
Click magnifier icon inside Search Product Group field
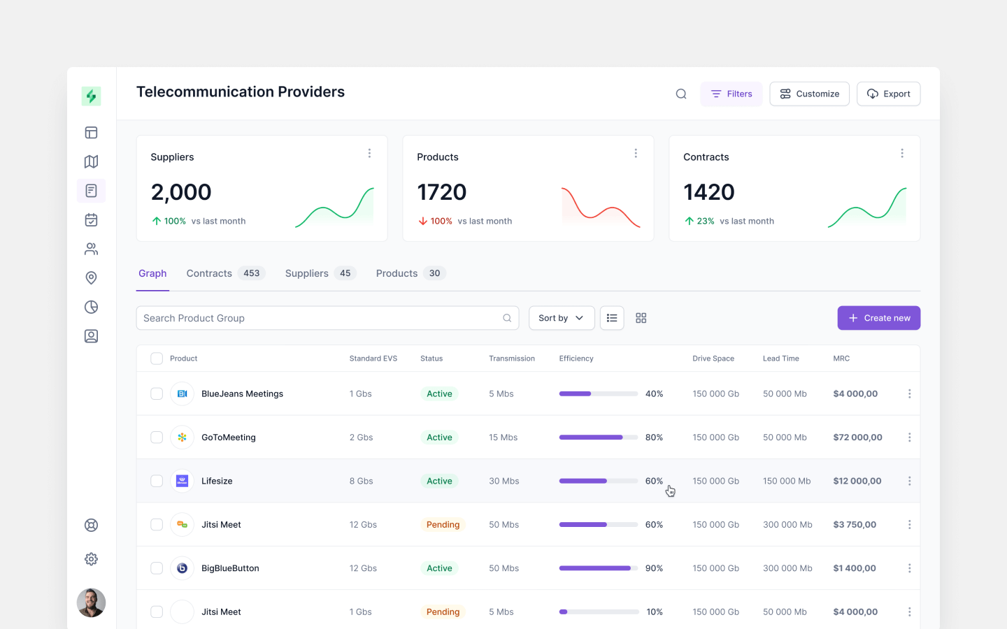pos(507,318)
